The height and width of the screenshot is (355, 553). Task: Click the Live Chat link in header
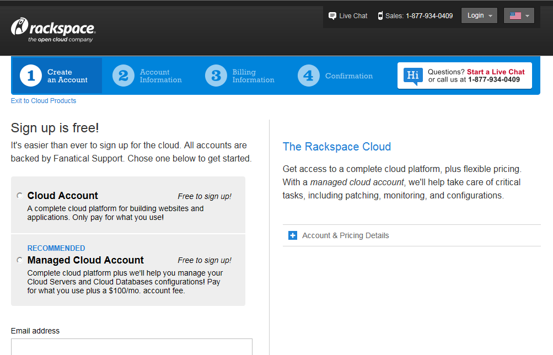[353, 16]
